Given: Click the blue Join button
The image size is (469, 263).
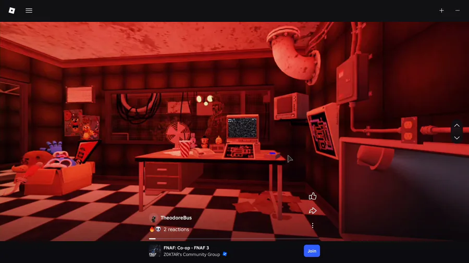Looking at the screenshot, I should (312, 251).
